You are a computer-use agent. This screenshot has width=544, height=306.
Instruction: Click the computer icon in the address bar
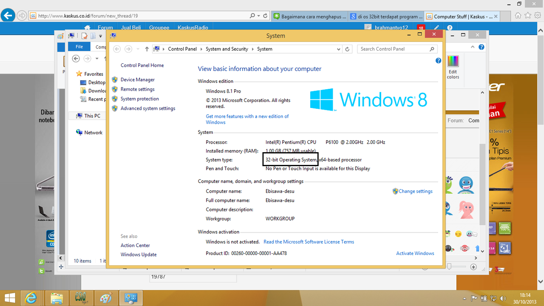pos(156,49)
